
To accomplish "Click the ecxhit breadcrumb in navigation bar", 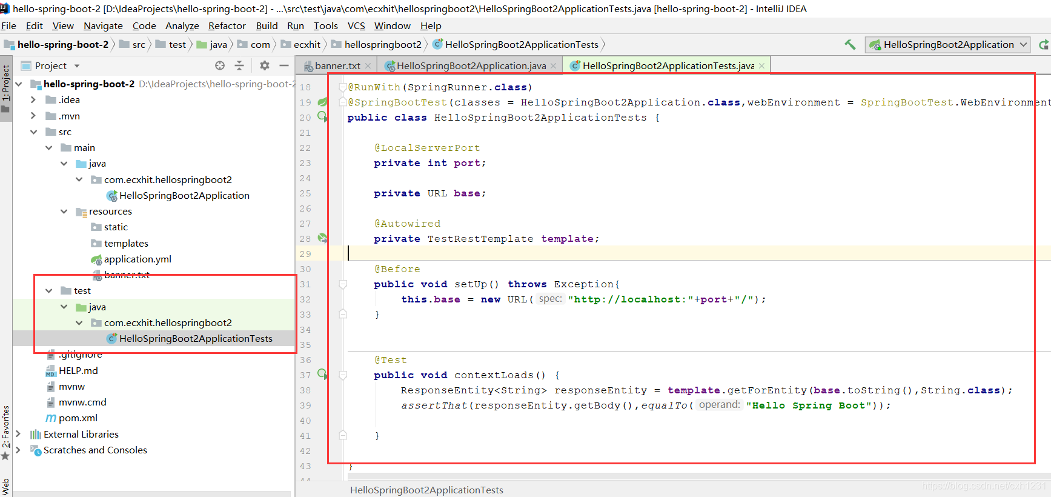I will click(300, 44).
